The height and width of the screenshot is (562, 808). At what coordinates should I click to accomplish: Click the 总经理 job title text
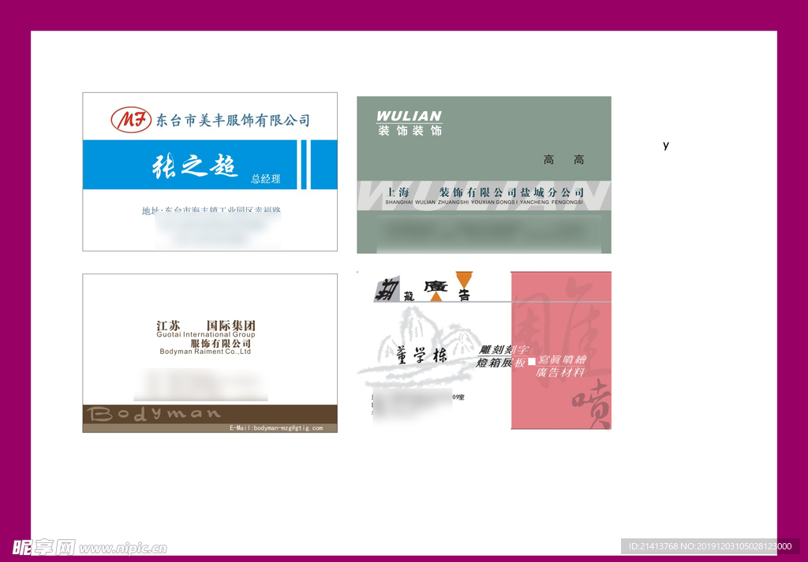click(266, 179)
